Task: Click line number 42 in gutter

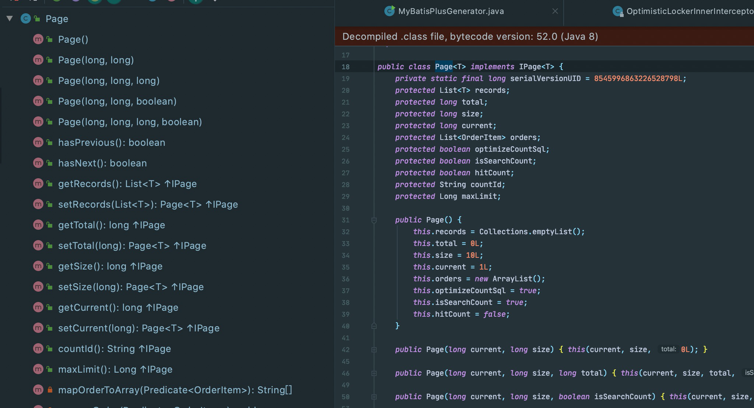Action: pyautogui.click(x=345, y=350)
